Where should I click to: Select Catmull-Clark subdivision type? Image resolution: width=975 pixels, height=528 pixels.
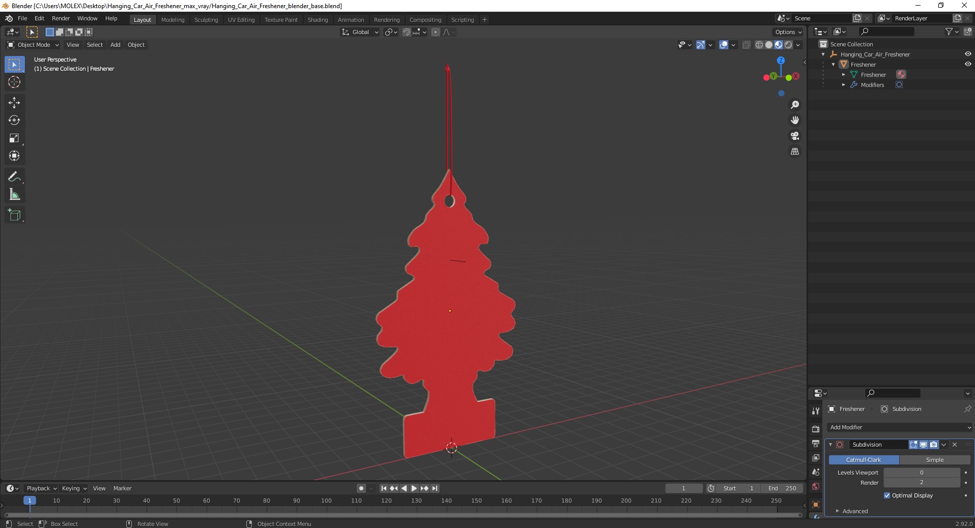[864, 460]
